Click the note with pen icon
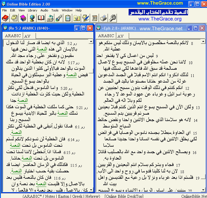Image resolution: width=207 pixels, height=198 pixels. pyautogui.click(x=86, y=18)
